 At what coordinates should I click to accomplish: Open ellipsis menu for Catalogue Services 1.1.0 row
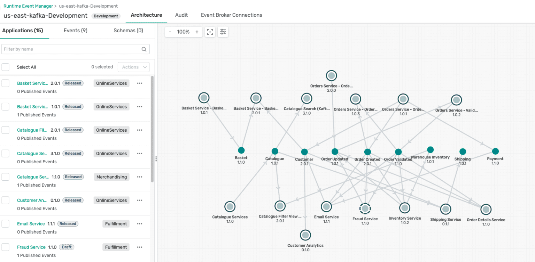(x=140, y=177)
